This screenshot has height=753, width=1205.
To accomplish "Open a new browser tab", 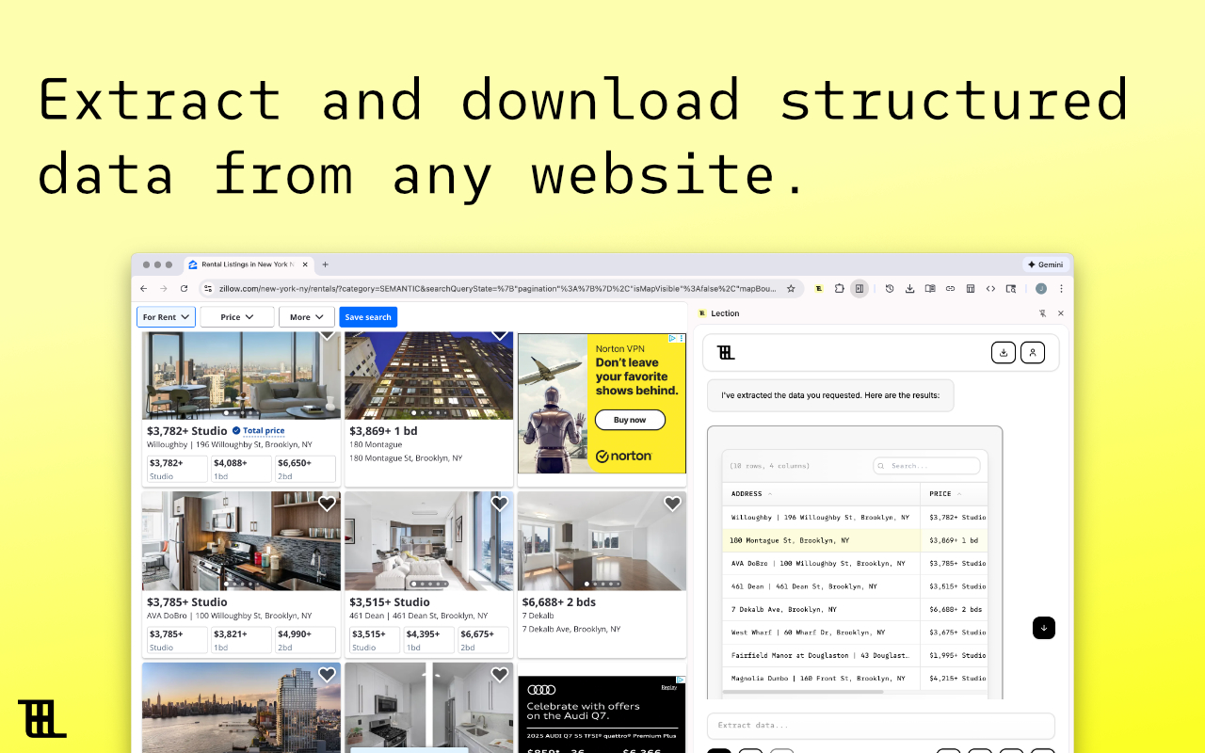I will pyautogui.click(x=326, y=264).
